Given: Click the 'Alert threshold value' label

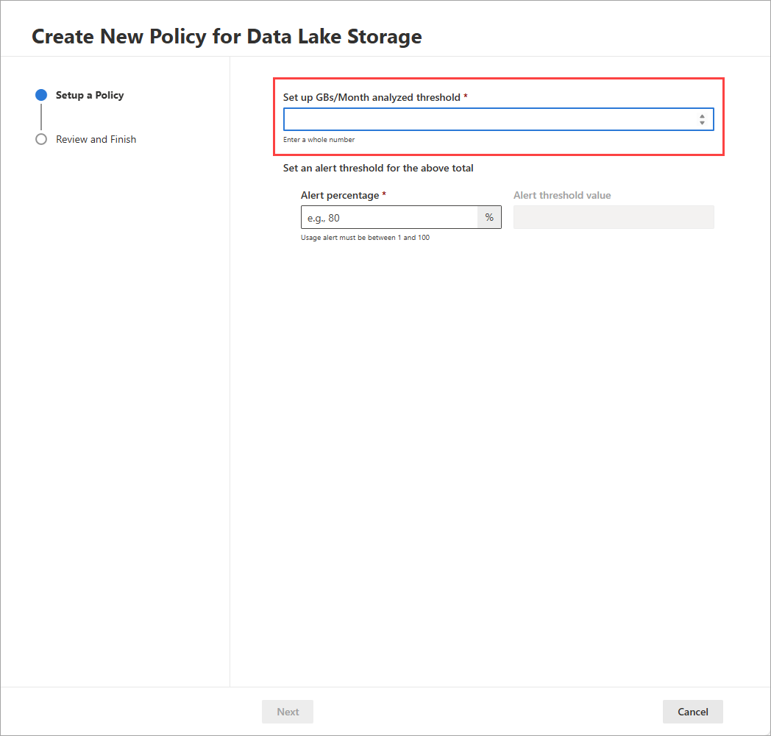Looking at the screenshot, I should click(562, 195).
